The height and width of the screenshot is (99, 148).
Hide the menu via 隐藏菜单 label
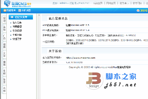[11, 10]
